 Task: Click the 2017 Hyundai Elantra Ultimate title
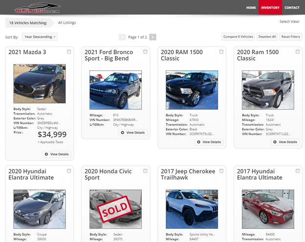tap(260, 174)
